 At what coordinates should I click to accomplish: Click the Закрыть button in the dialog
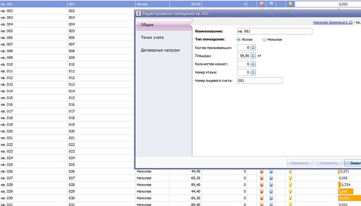(353, 163)
